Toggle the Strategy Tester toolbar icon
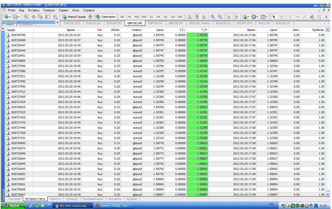 [55, 17]
